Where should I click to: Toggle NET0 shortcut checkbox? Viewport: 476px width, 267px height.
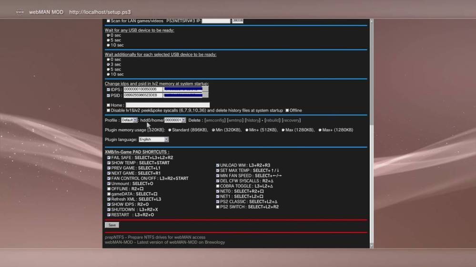tap(218, 191)
